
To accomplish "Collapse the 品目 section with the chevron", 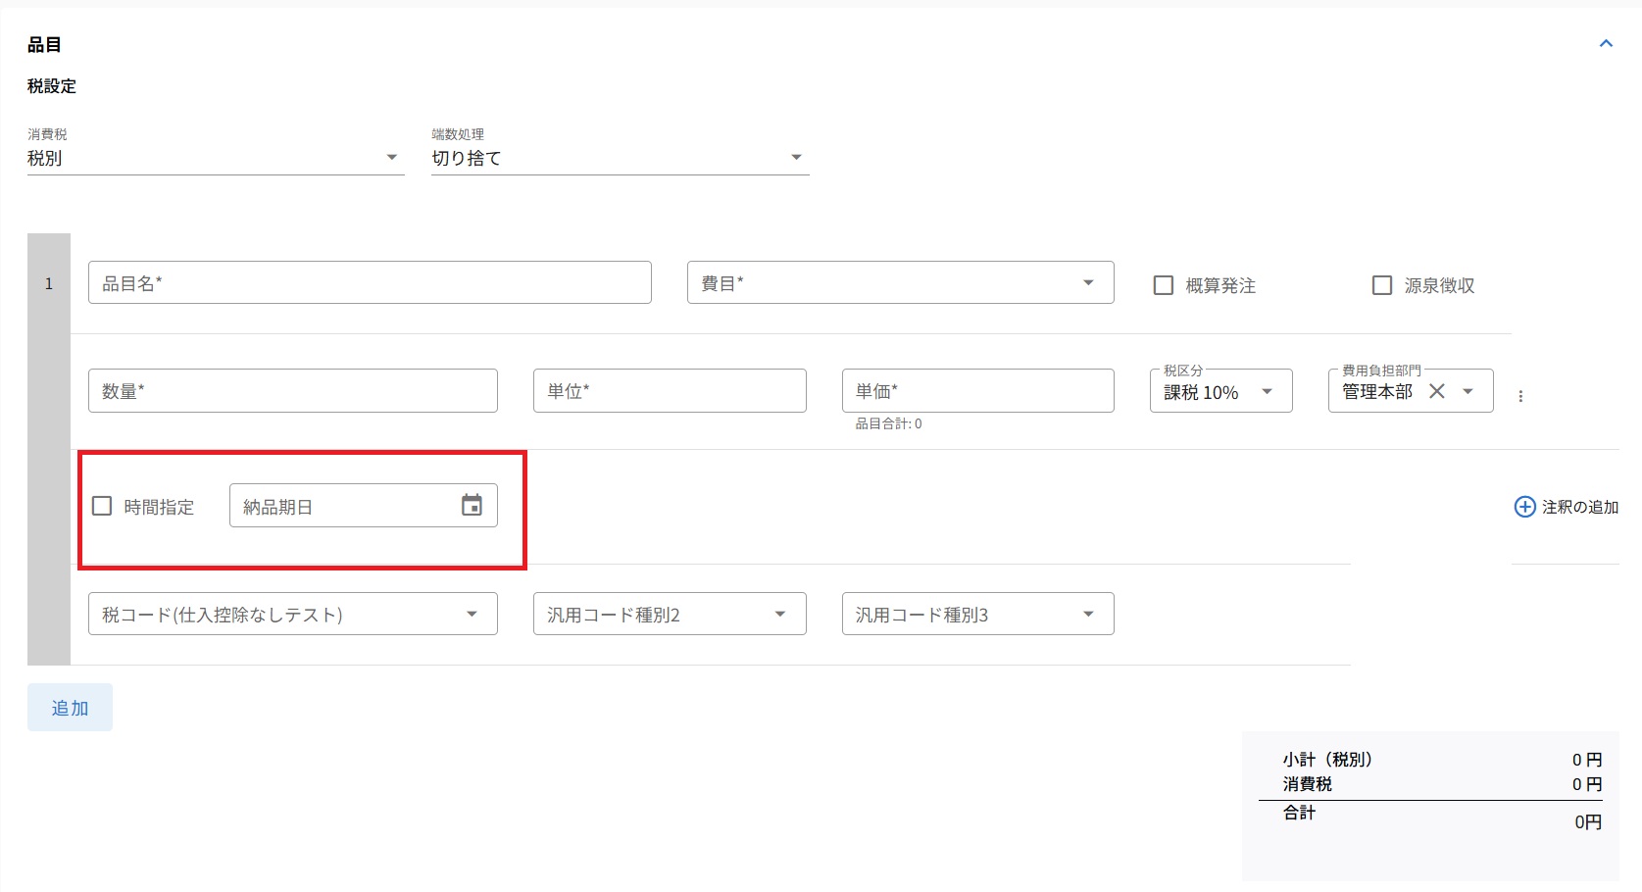I will coord(1606,43).
